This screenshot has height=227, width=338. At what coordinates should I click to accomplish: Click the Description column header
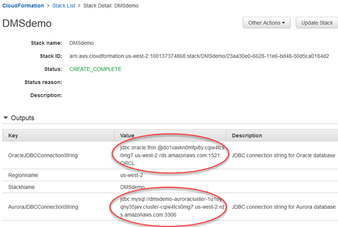tap(247, 136)
